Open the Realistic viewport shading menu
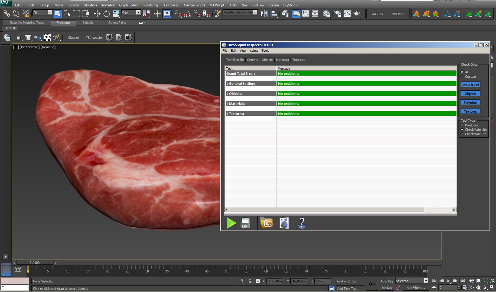 tap(48, 47)
